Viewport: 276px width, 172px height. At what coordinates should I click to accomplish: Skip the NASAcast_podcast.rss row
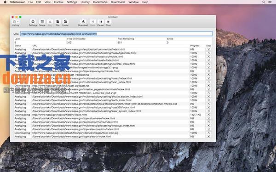[208, 86]
